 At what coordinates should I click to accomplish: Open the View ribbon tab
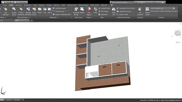point(35,5)
